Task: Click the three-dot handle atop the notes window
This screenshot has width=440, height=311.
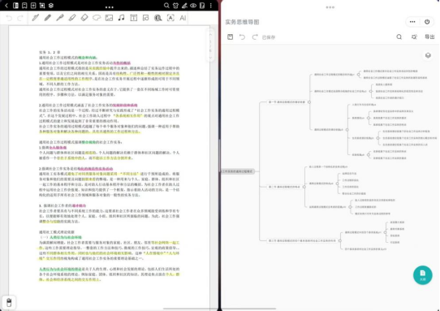Action: pos(110,7)
